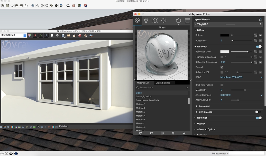
Task: Save the material library with the disk icon
Action: 162,133
